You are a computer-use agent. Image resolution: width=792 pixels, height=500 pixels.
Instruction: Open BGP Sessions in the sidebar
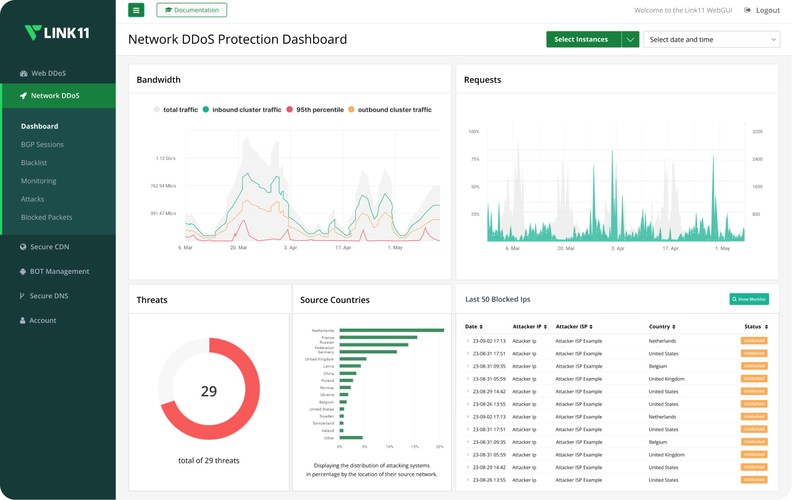click(x=42, y=144)
